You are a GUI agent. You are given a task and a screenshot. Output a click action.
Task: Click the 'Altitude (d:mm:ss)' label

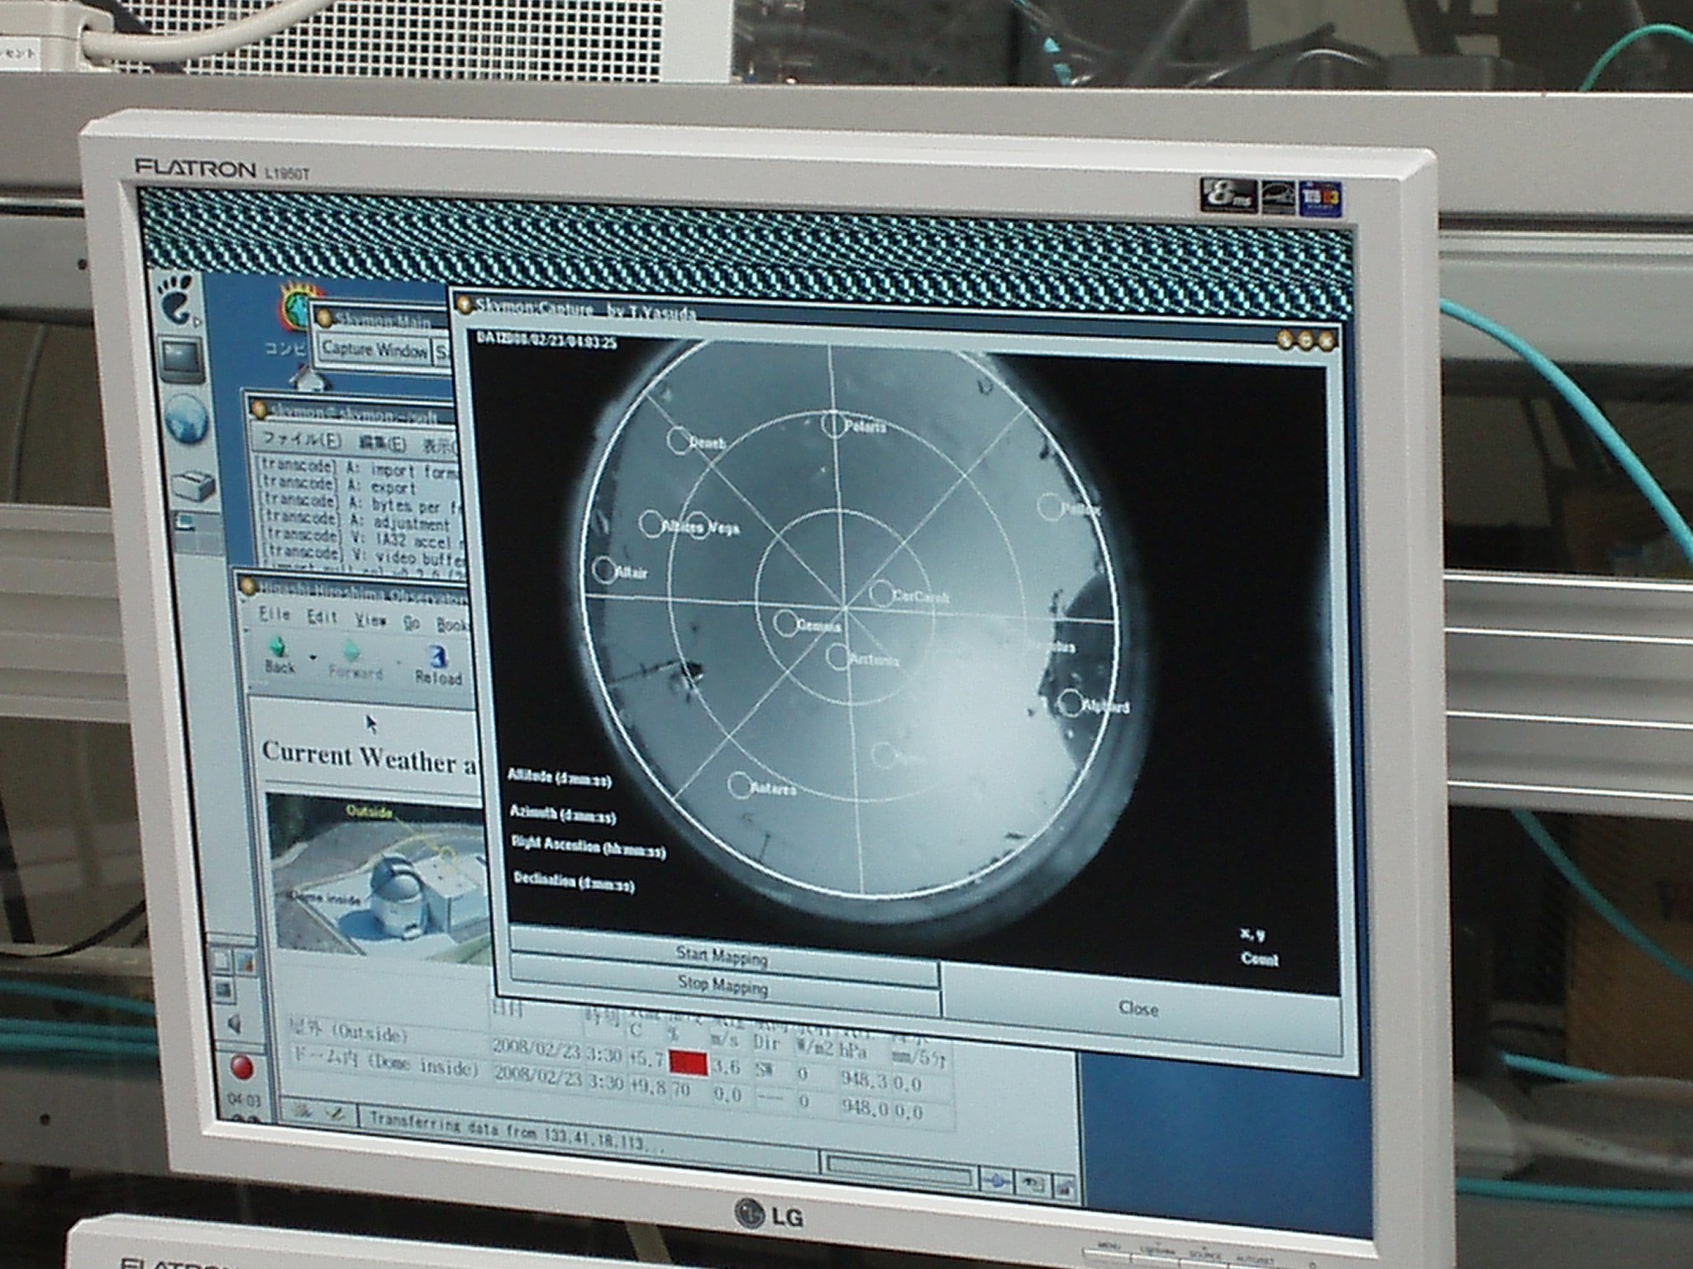coord(559,777)
